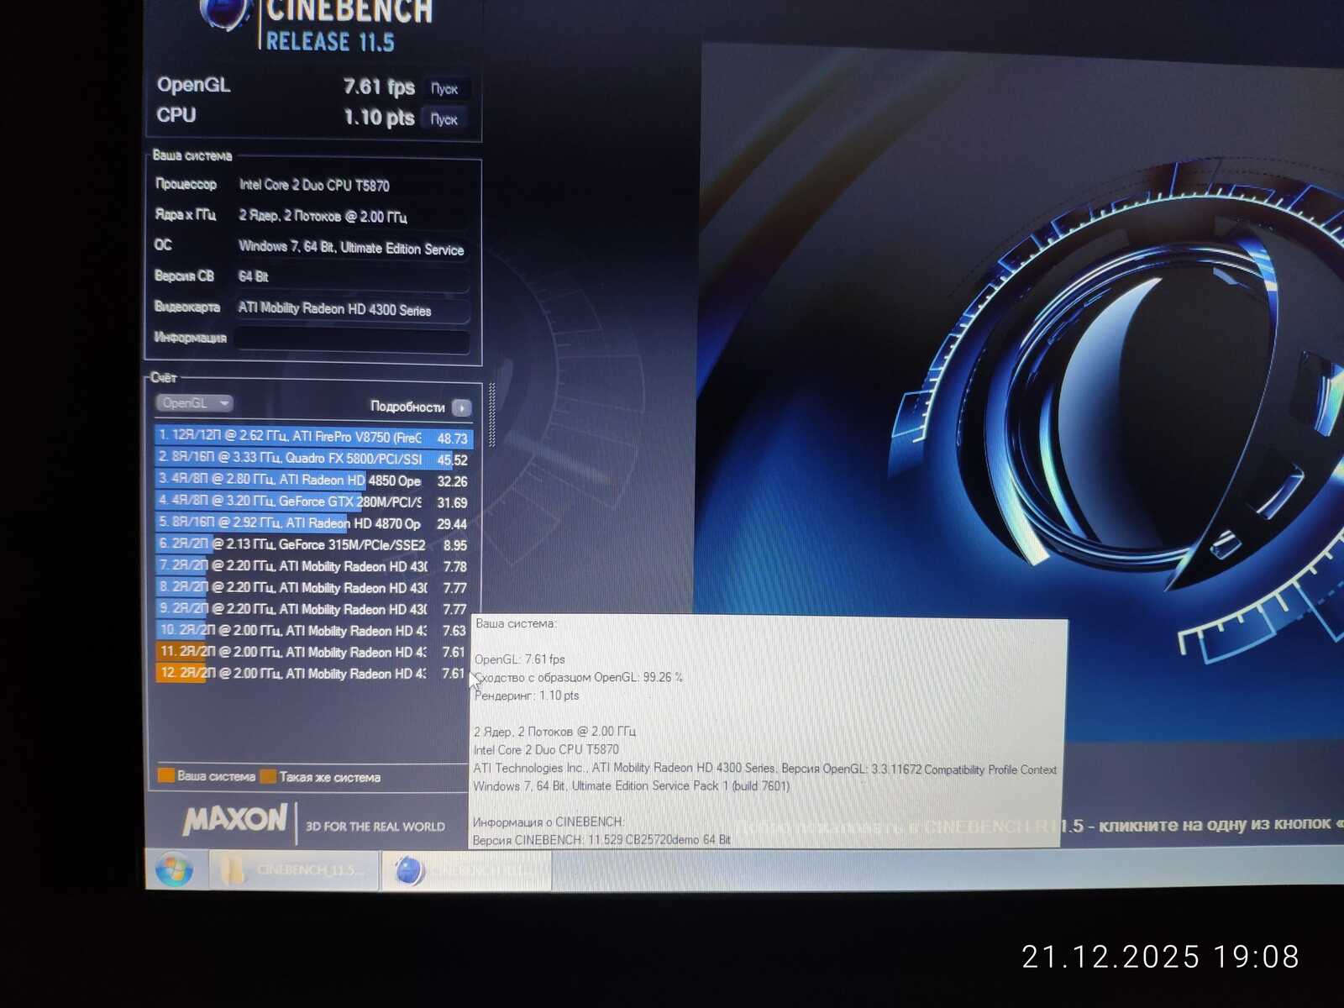The height and width of the screenshot is (1008, 1344).
Task: Click the Версия CB field showing 64 Bit
Action: (x=352, y=276)
